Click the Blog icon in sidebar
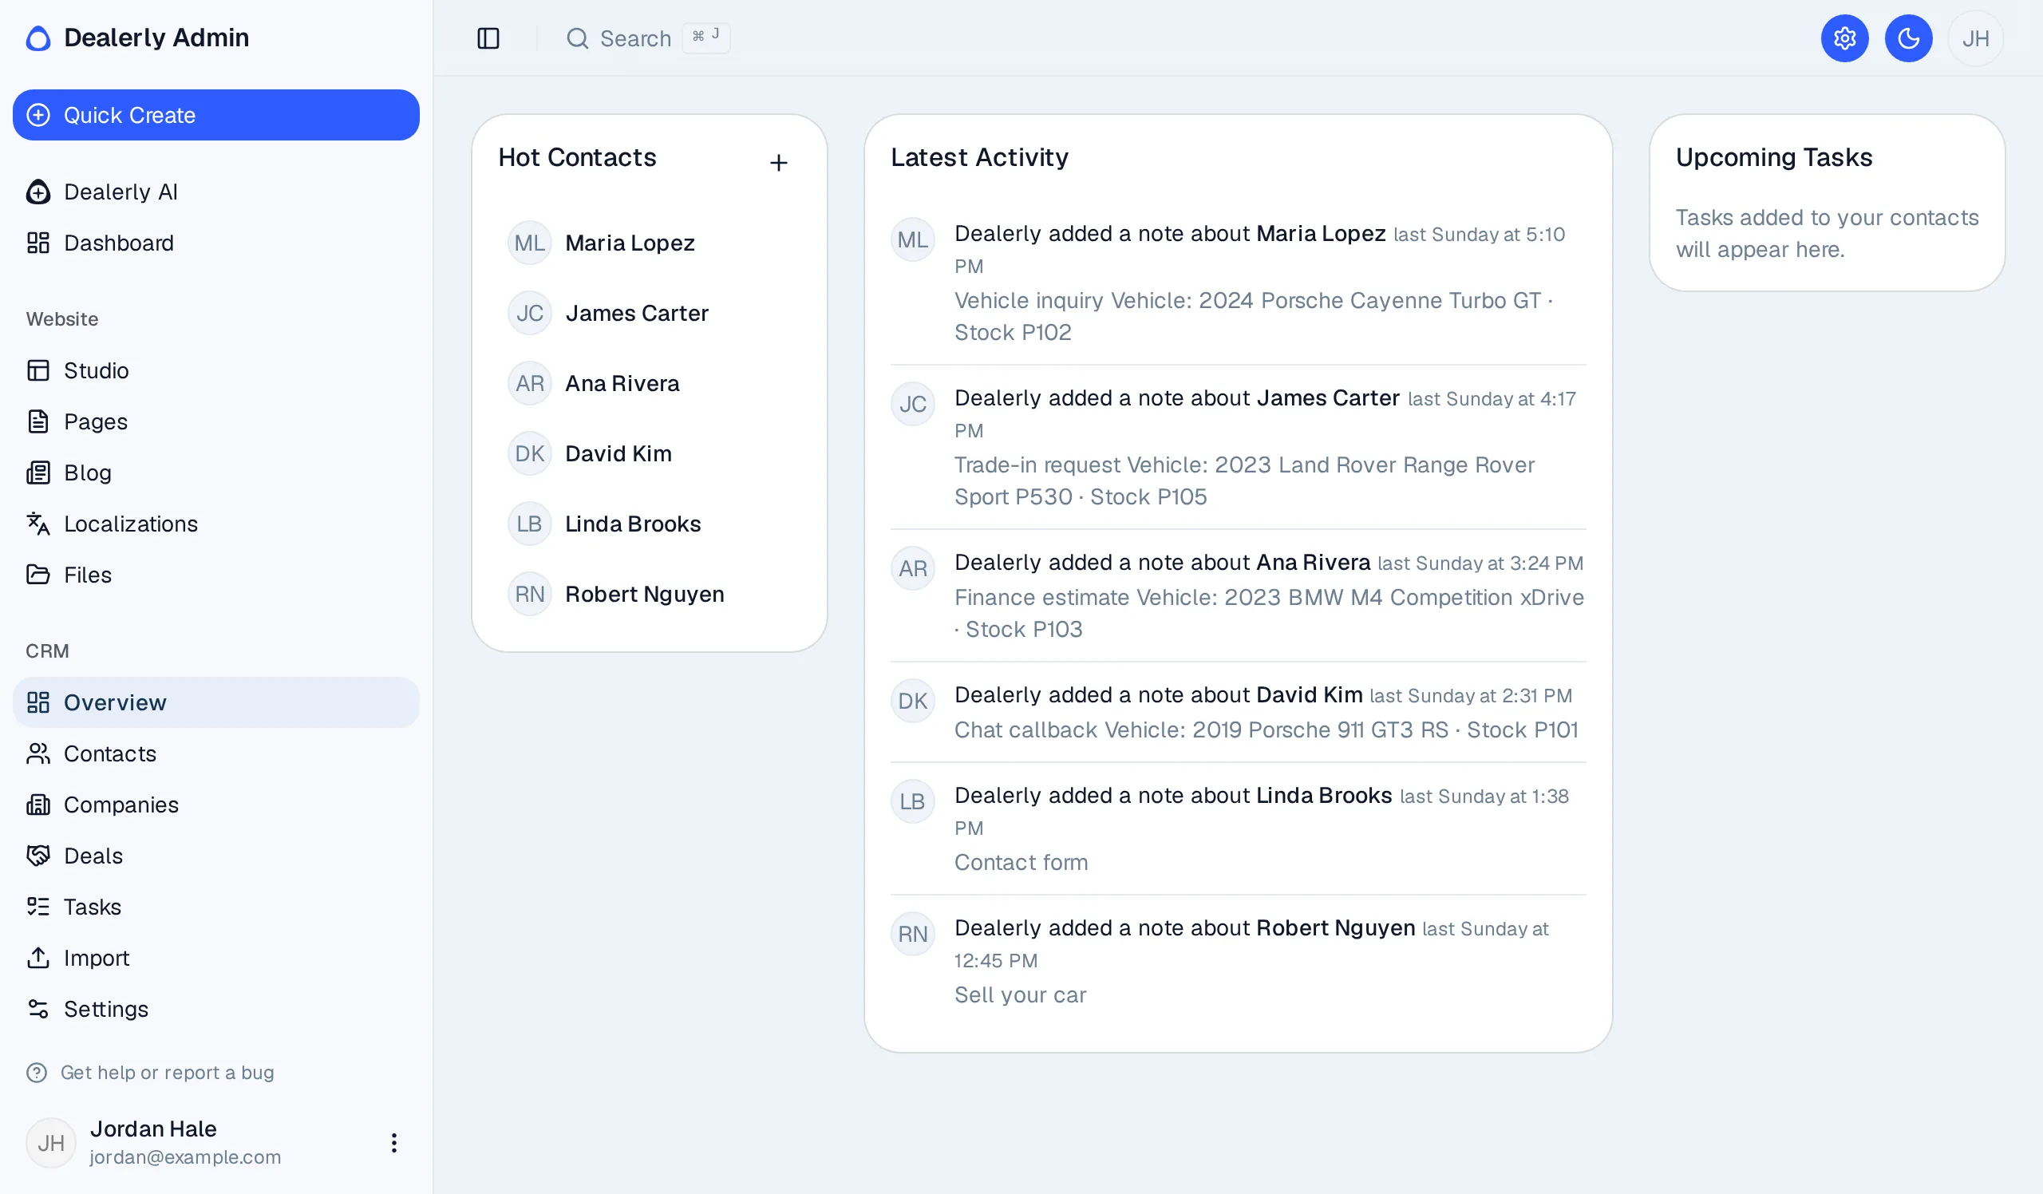The image size is (2043, 1194). 38,472
